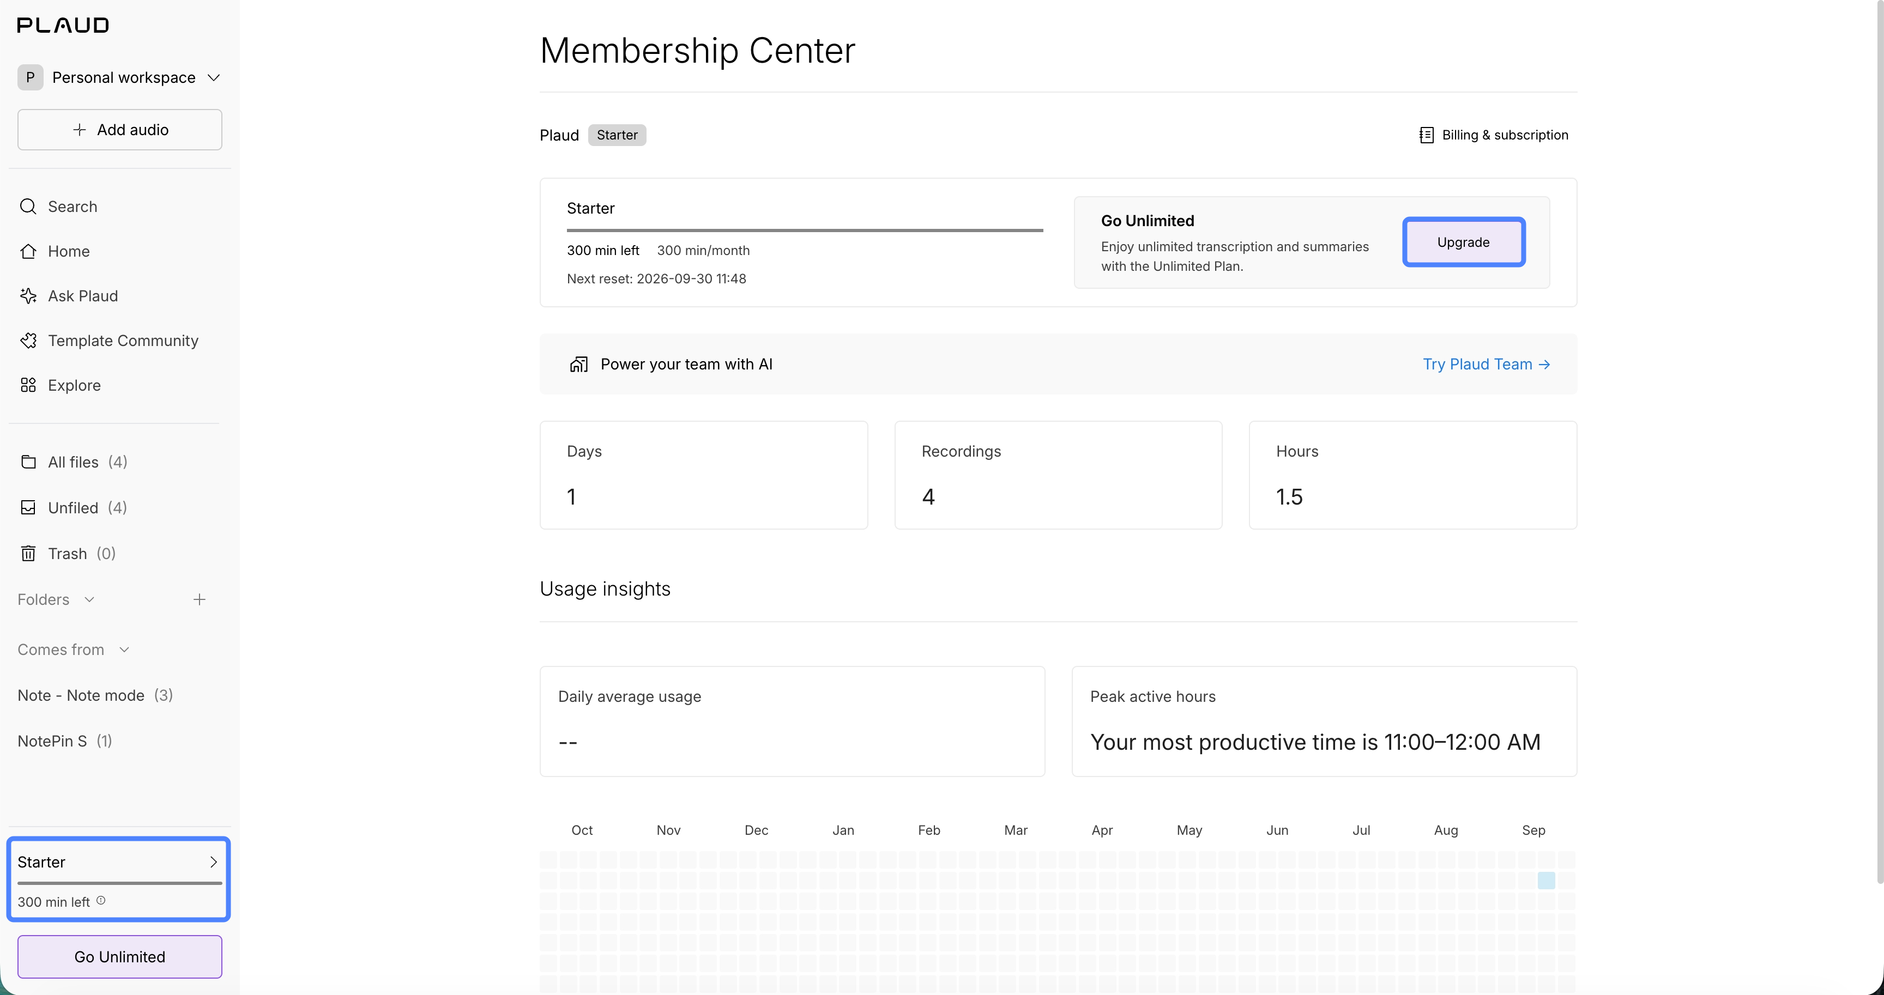Viewport: 1884px width, 995px height.
Task: Select Note - Note mode (3)
Action: point(95,695)
